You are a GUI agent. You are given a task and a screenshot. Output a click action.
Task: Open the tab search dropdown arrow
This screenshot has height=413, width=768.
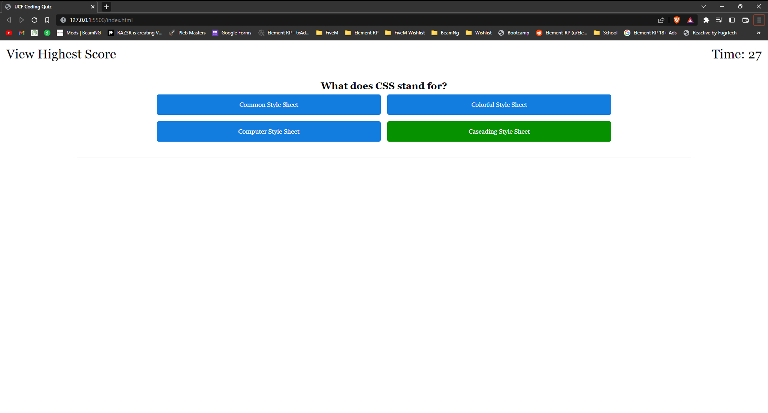[x=704, y=6]
